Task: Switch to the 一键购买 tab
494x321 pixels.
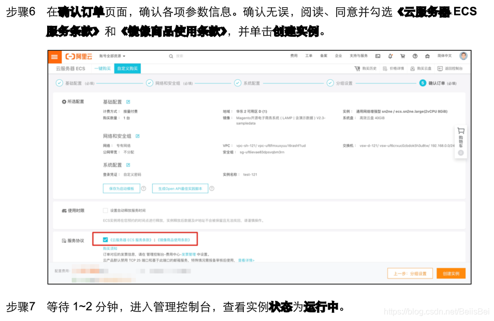Action: click(103, 68)
